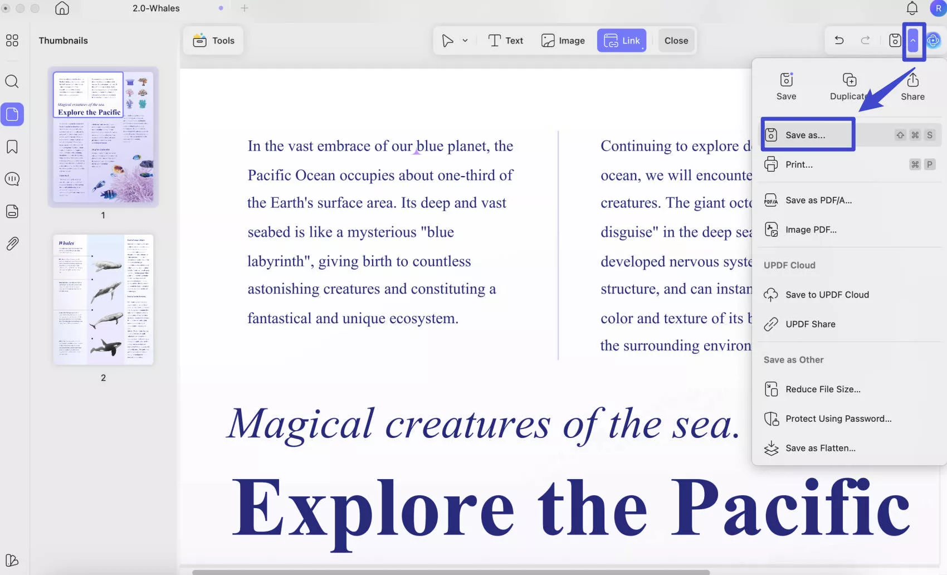The height and width of the screenshot is (575, 947).
Task: Open the search panel in the sidebar
Action: (12, 82)
